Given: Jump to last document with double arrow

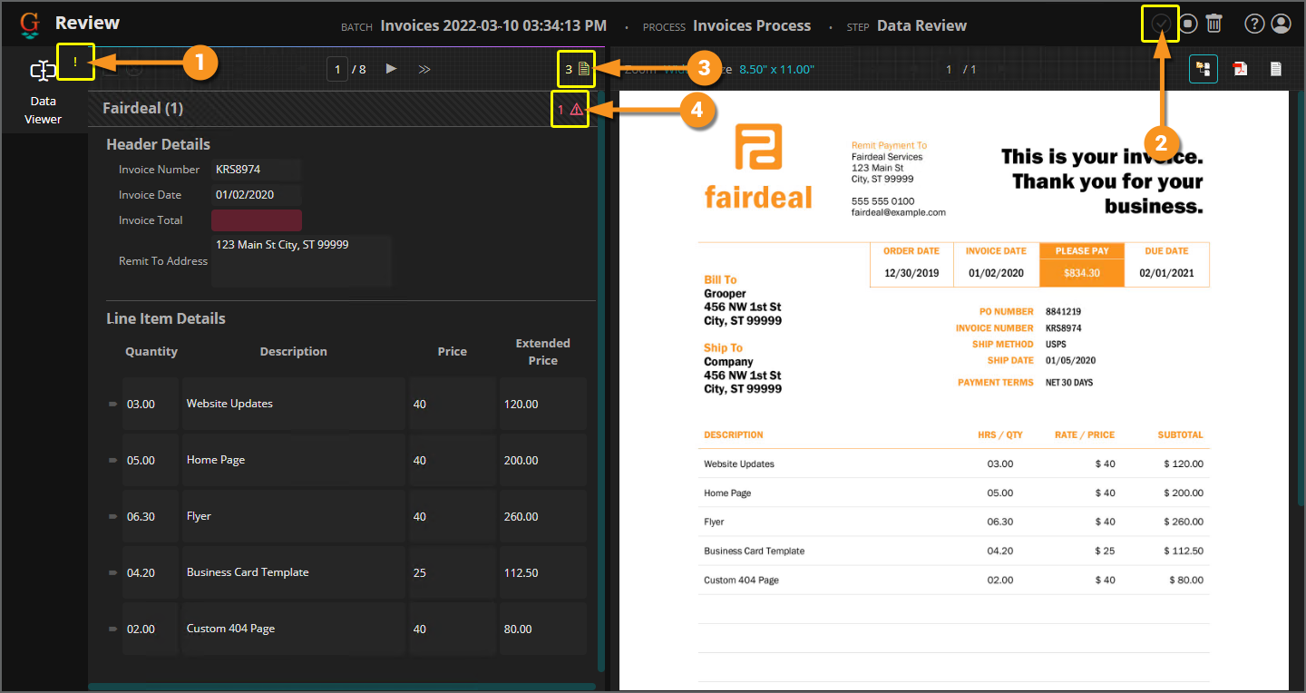Looking at the screenshot, I should [x=424, y=69].
